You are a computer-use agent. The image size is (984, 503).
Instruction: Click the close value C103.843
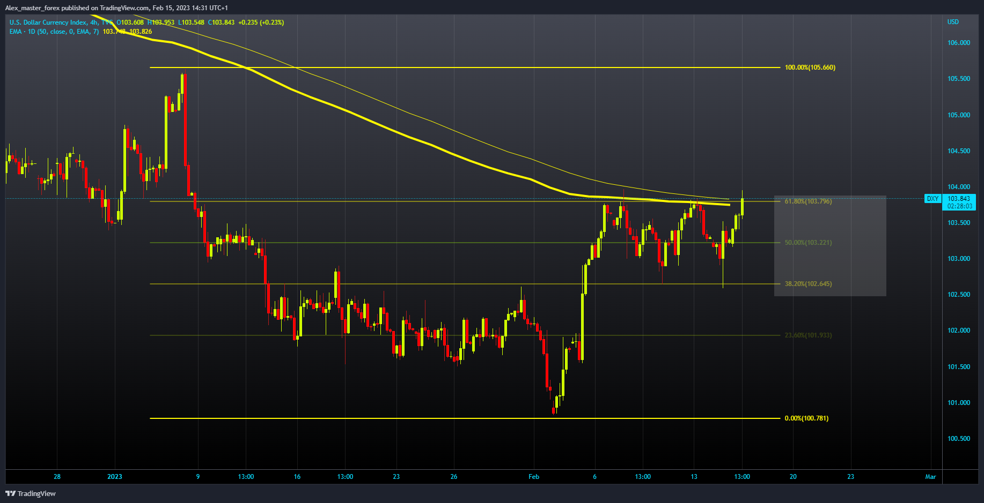coord(222,22)
